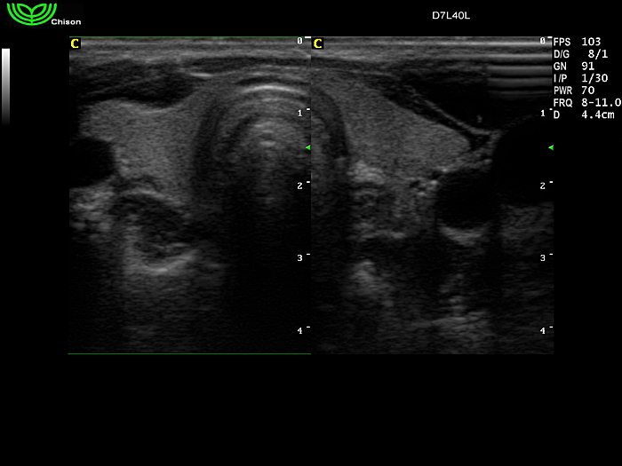Viewport: 622px width, 466px height.
Task: Click the yellow C marker on left image
Action: (75, 43)
